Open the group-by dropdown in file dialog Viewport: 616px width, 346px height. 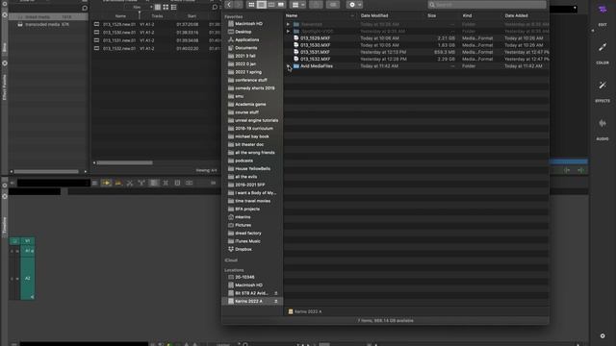coord(297,5)
